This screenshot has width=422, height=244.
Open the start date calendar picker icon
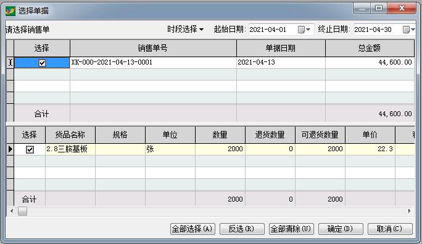point(301,30)
